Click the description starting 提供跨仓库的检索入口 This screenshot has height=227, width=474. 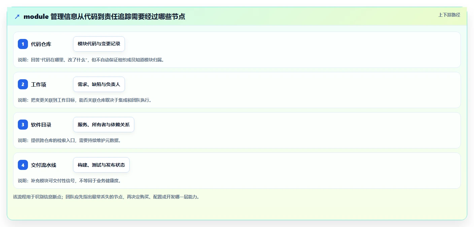coord(69,140)
